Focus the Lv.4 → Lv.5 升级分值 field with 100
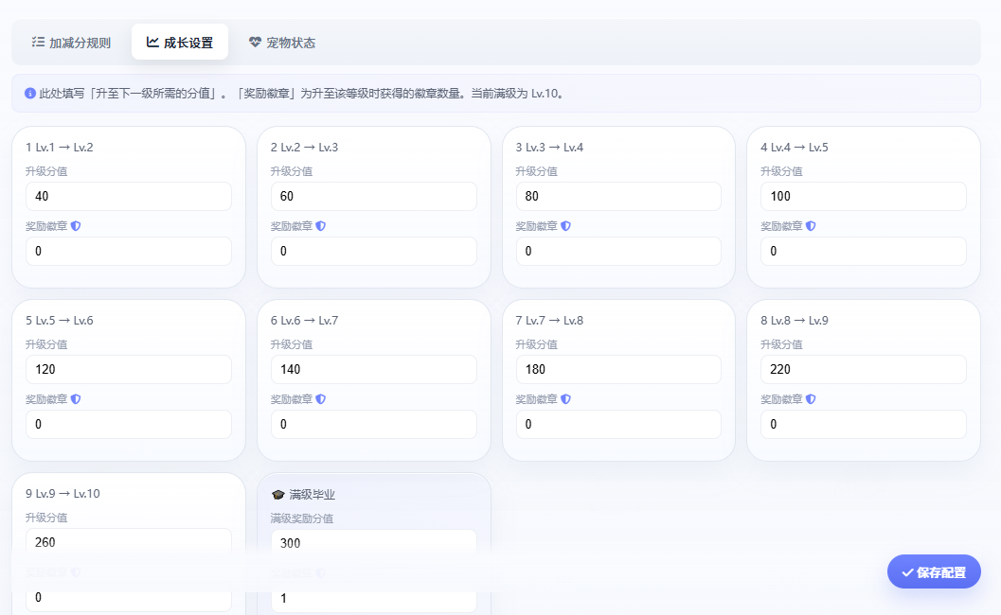Image resolution: width=1001 pixels, height=615 pixels. click(x=863, y=196)
